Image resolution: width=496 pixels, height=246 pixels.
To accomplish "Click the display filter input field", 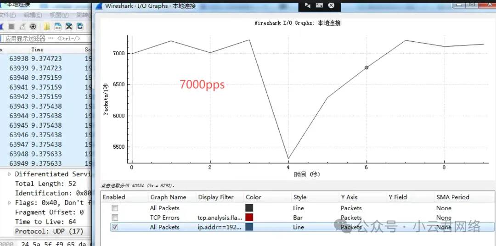I will [46, 39].
